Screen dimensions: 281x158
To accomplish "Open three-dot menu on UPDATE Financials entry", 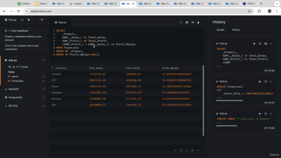I will click(x=271, y=82).
